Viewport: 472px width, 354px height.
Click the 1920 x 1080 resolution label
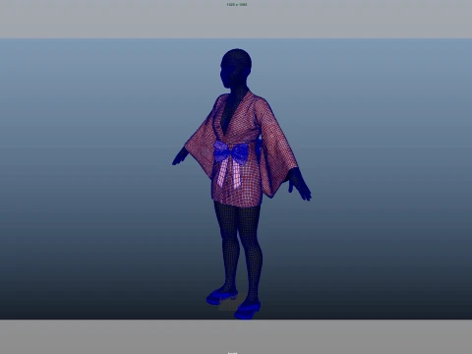[237, 5]
